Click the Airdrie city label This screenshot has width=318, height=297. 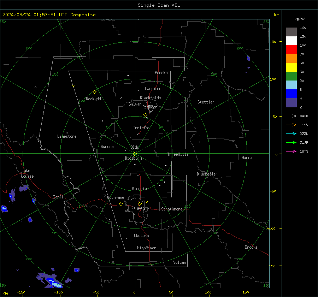pyautogui.click(x=139, y=189)
